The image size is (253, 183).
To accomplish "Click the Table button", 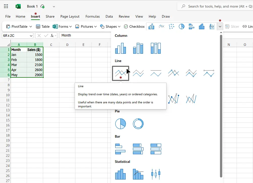I will pyautogui.click(x=43, y=26).
